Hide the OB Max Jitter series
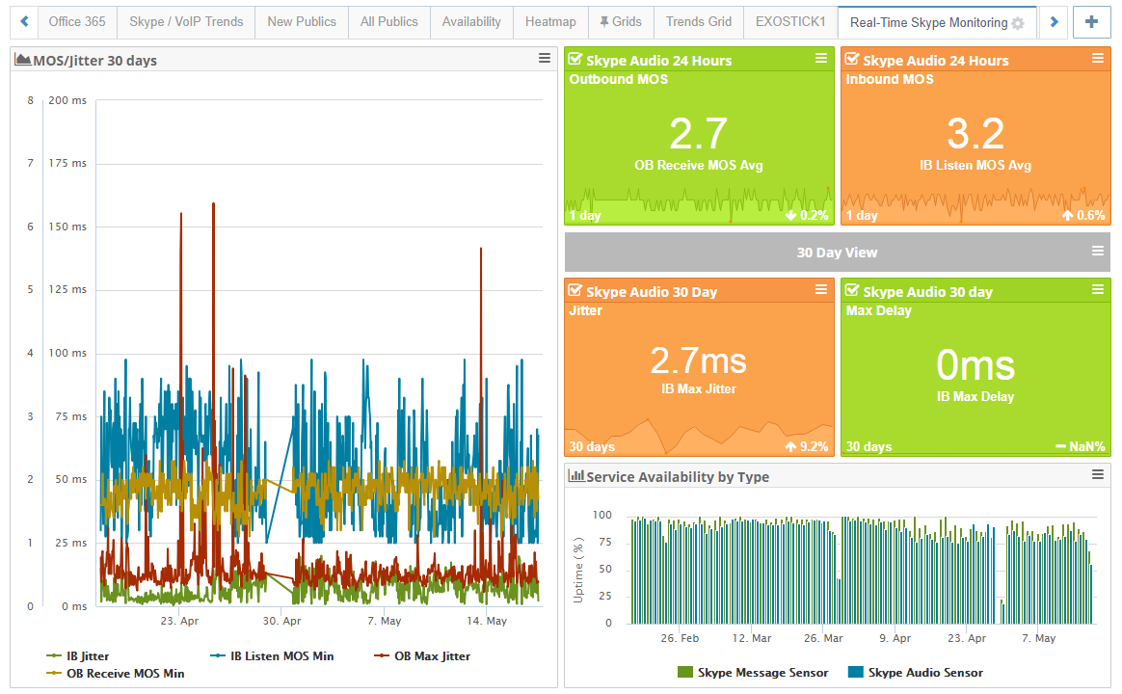Viewport: 1122px width, 694px height. pos(422,656)
